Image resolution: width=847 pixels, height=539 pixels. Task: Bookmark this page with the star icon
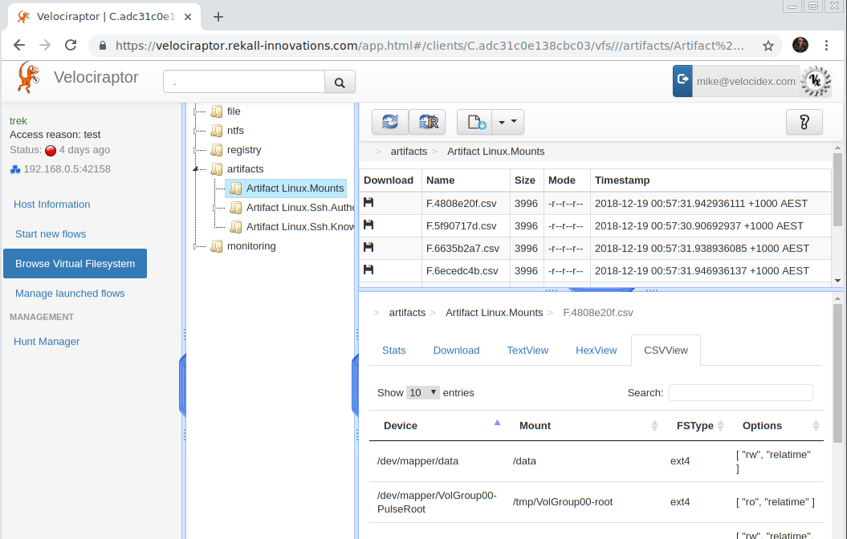pyautogui.click(x=768, y=46)
